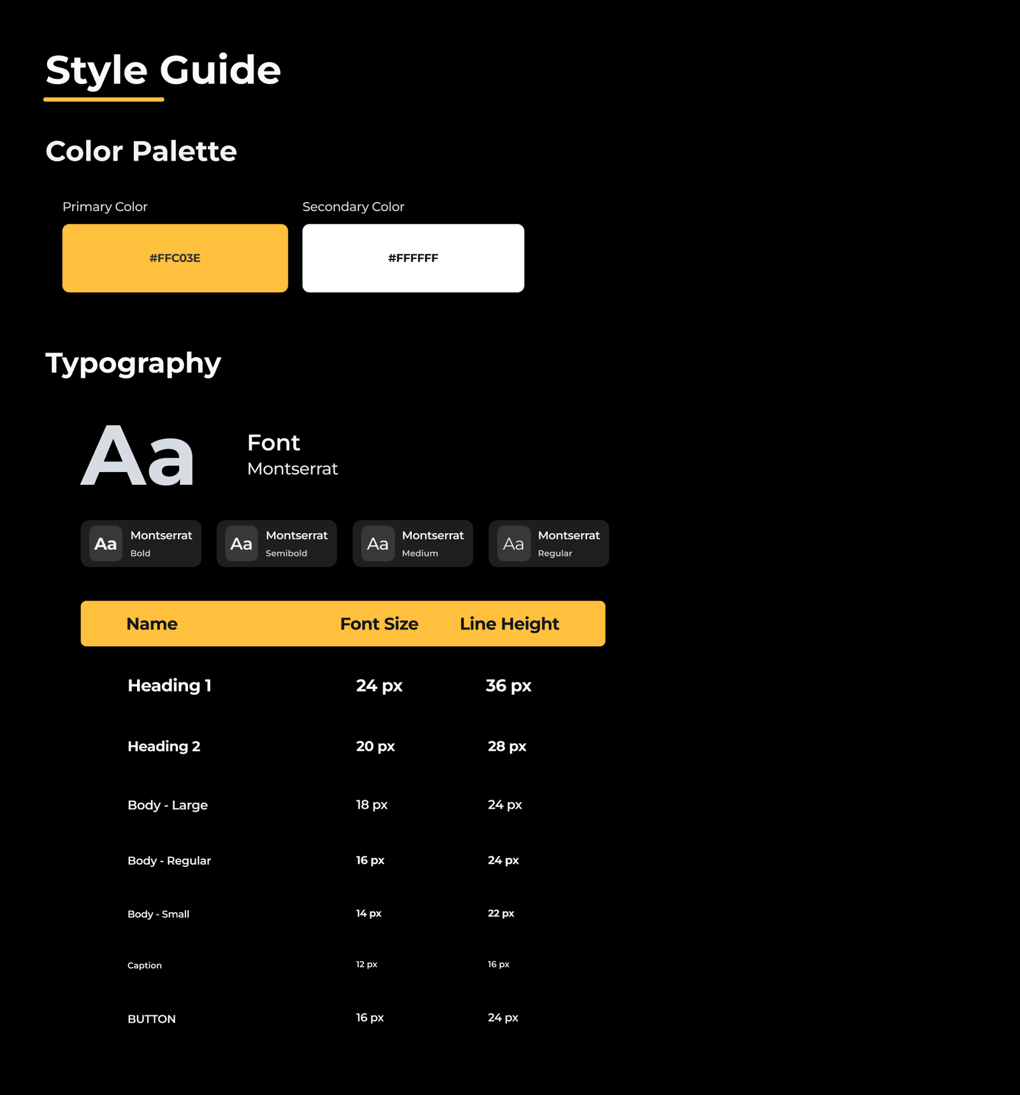The height and width of the screenshot is (1095, 1020).
Task: Click the large Aa typography specimen
Action: (x=138, y=455)
